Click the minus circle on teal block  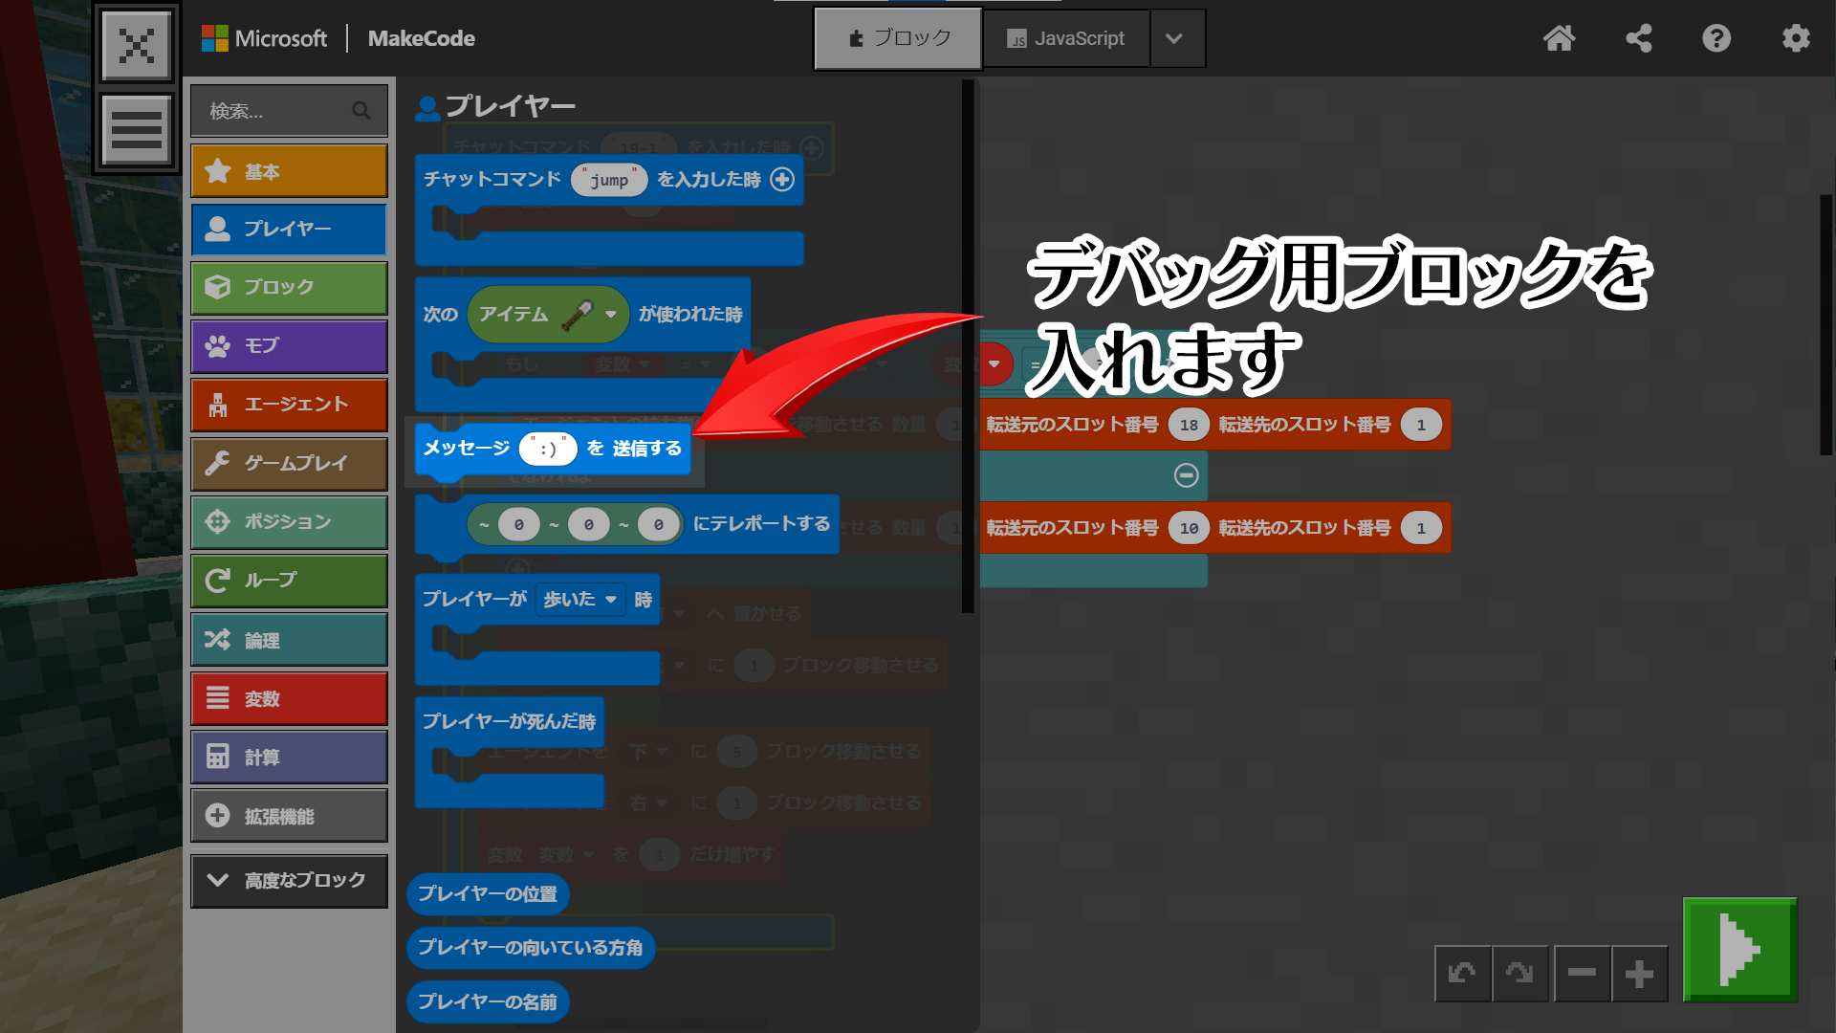tap(1186, 475)
